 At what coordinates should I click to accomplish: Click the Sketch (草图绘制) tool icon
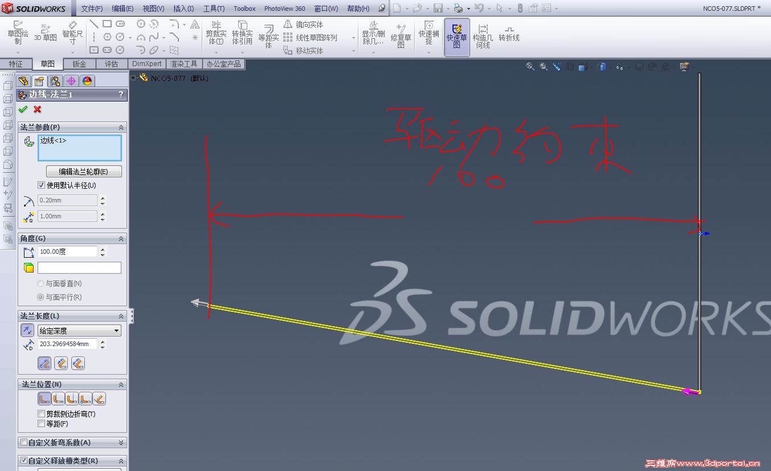pyautogui.click(x=18, y=25)
